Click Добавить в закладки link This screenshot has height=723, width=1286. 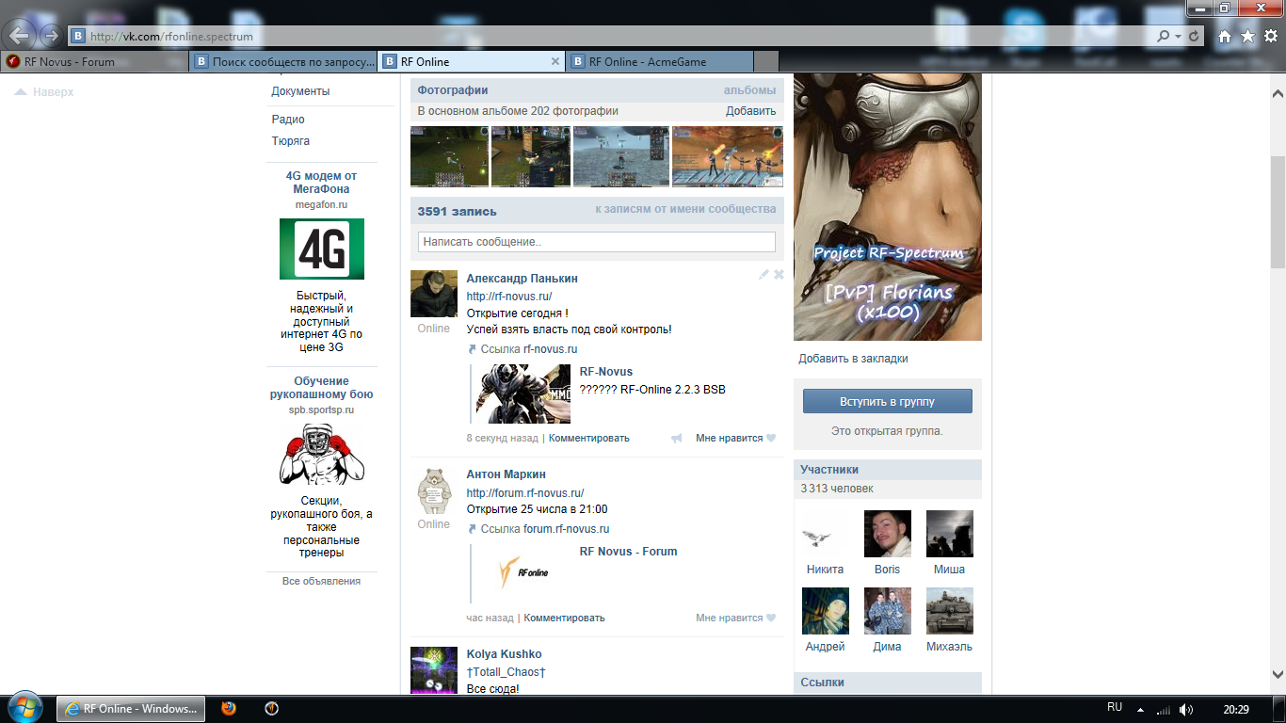pos(854,359)
